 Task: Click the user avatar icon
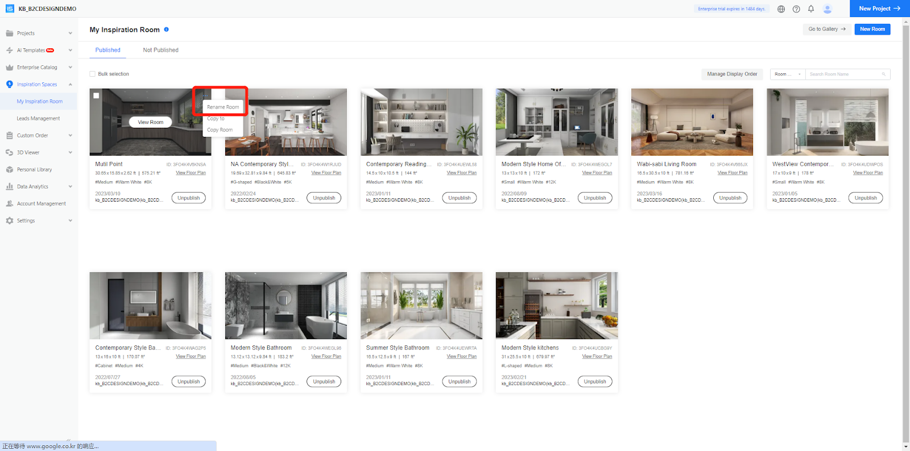(828, 9)
